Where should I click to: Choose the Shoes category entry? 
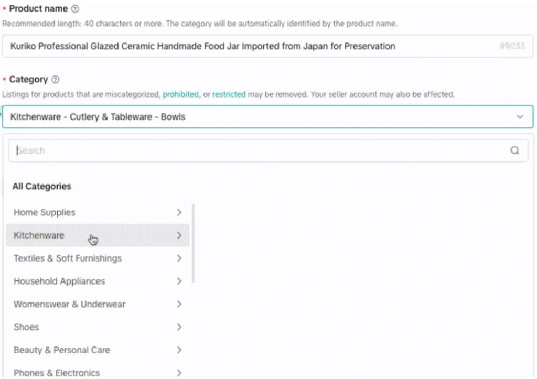click(26, 327)
